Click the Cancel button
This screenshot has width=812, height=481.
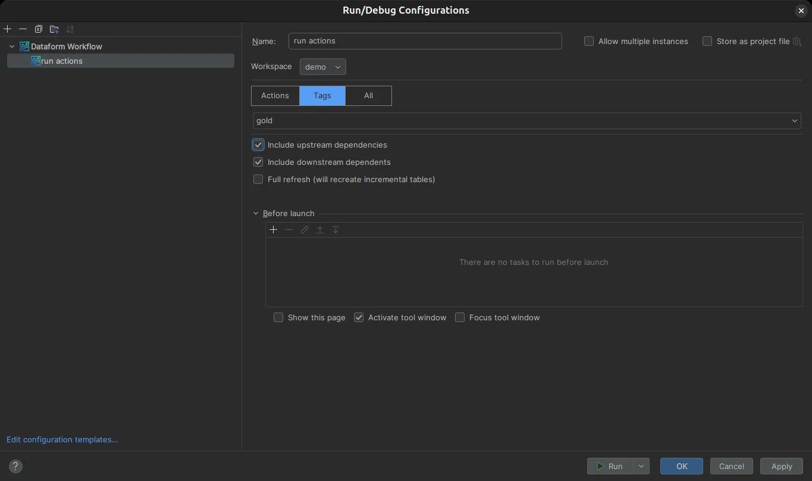731,466
